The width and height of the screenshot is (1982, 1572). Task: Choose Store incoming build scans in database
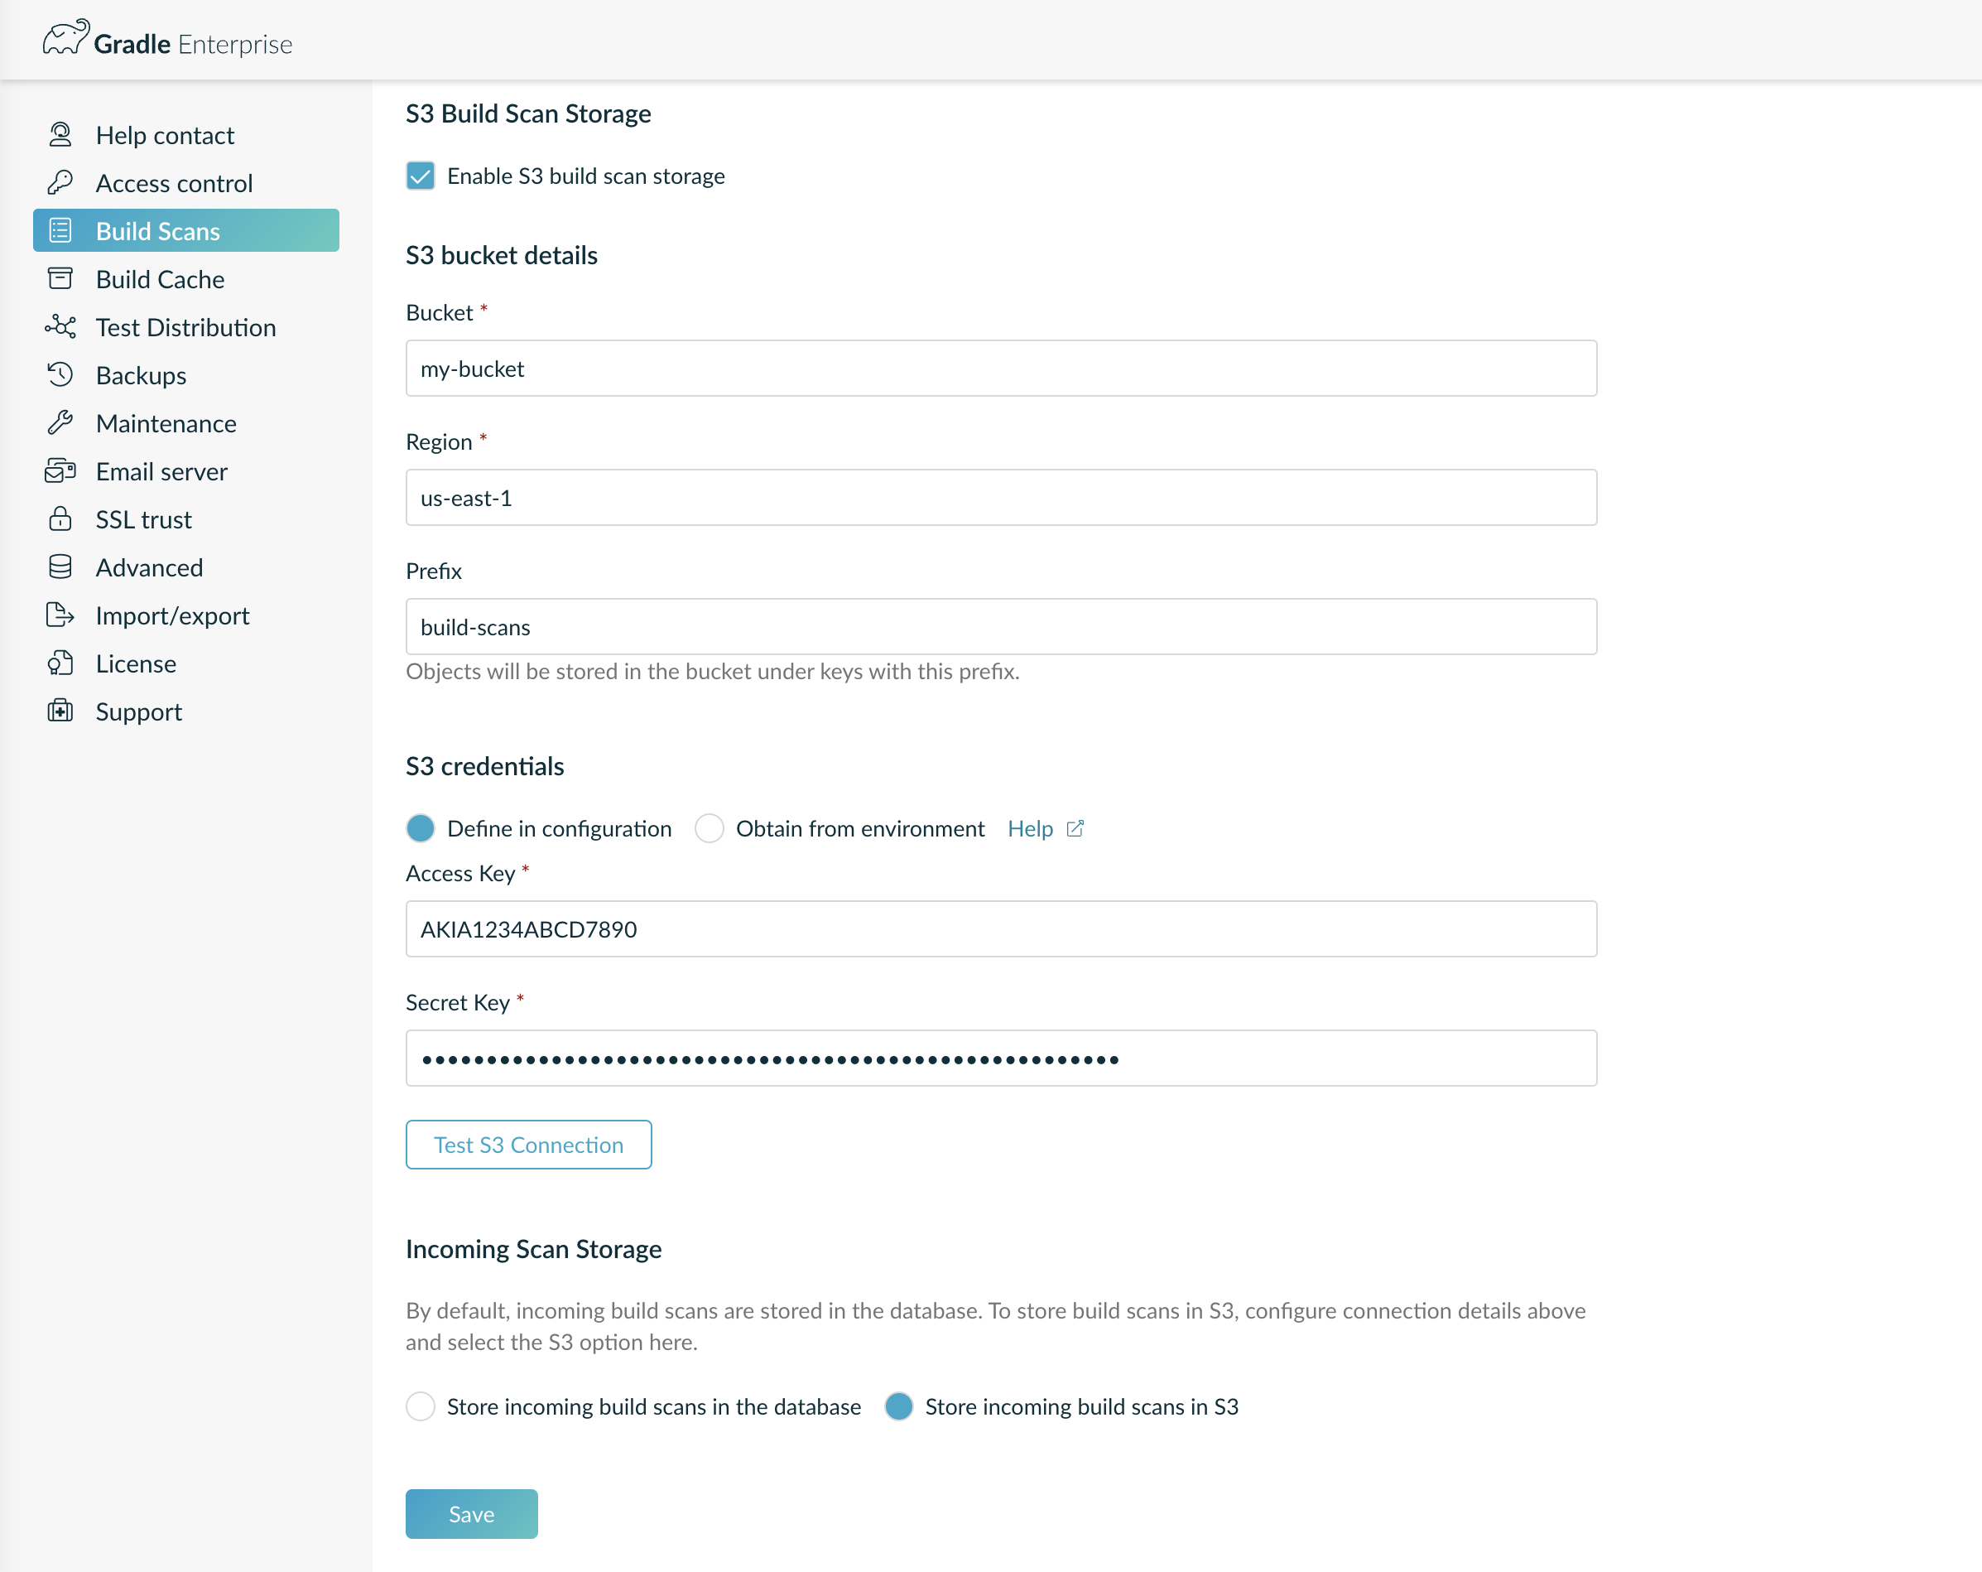[420, 1406]
